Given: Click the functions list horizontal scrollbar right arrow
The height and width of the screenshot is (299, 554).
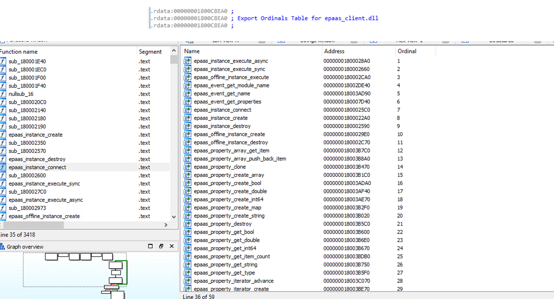Looking at the screenshot, I should pyautogui.click(x=165, y=225).
